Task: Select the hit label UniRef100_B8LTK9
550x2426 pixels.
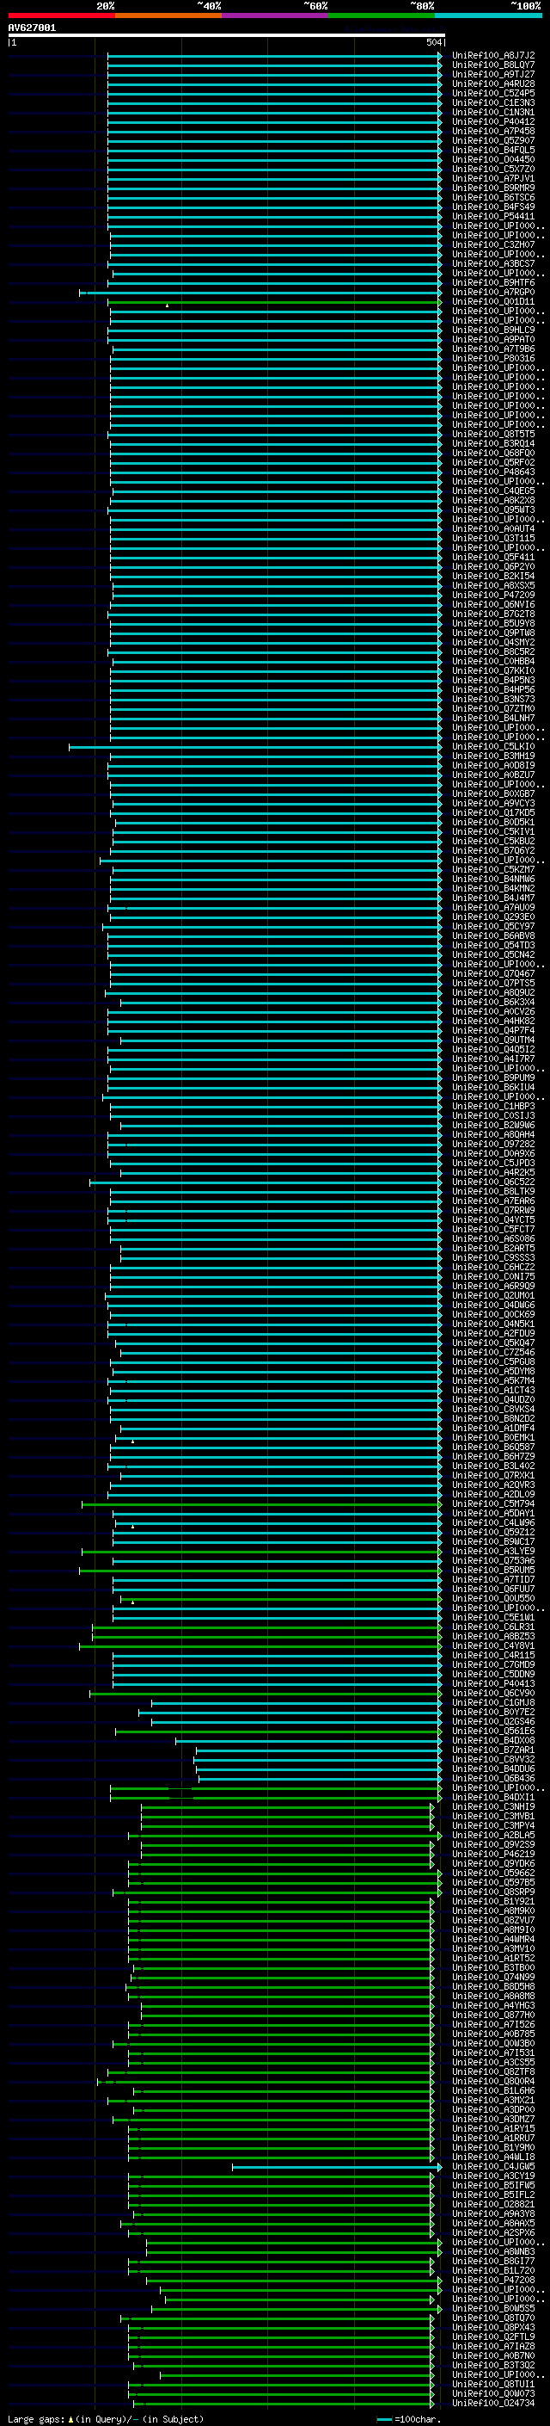Action: point(493,1191)
